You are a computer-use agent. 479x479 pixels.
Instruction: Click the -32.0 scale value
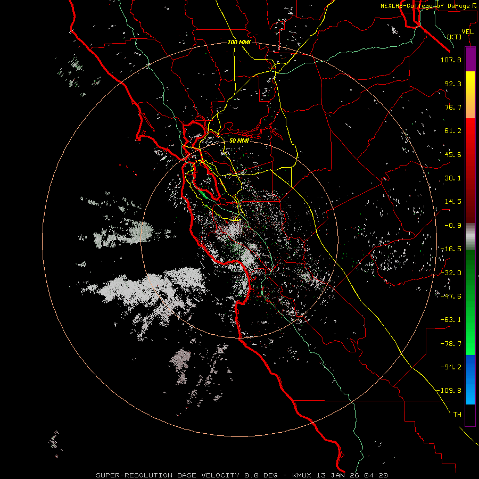451,273
